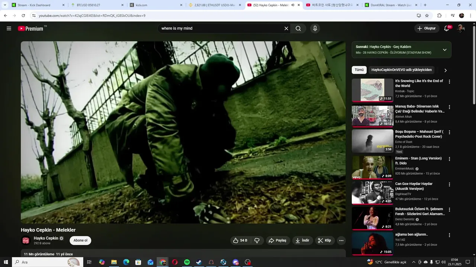The height and width of the screenshot is (267, 476).
Task: Click the "Oluştur" create button
Action: tap(427, 29)
